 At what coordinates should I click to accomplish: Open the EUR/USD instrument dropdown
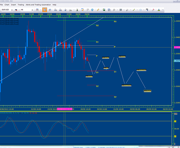click(x=12, y=10)
